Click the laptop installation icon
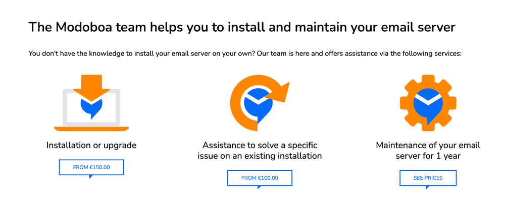 pos(91,103)
